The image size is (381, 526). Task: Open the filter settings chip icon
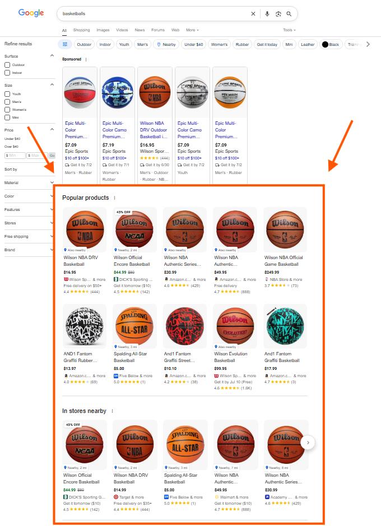click(65, 44)
